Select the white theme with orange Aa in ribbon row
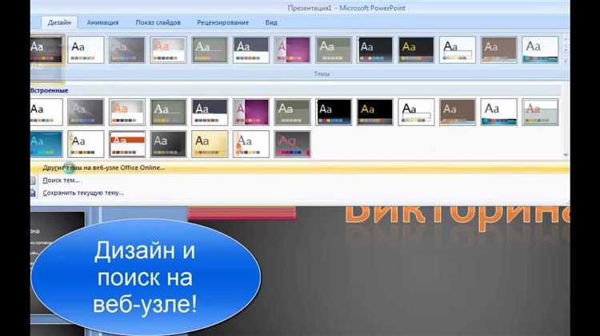This screenshot has height=336, width=600. (x=168, y=49)
